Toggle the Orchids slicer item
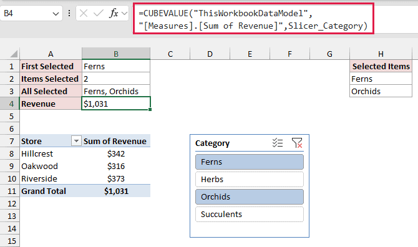418x247 pixels. (250, 197)
